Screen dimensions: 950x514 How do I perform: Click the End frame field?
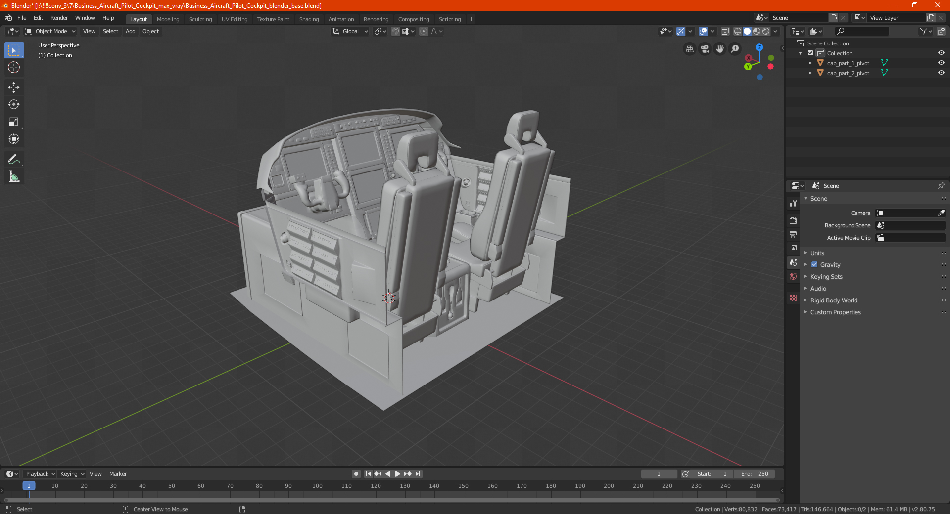[x=755, y=474]
